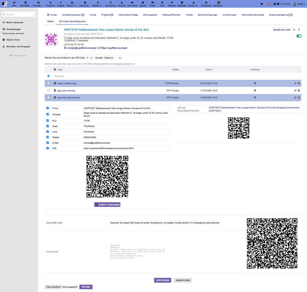Uncheck the Land checkbox
The height and width of the screenshot is (292, 307).
pos(47,132)
